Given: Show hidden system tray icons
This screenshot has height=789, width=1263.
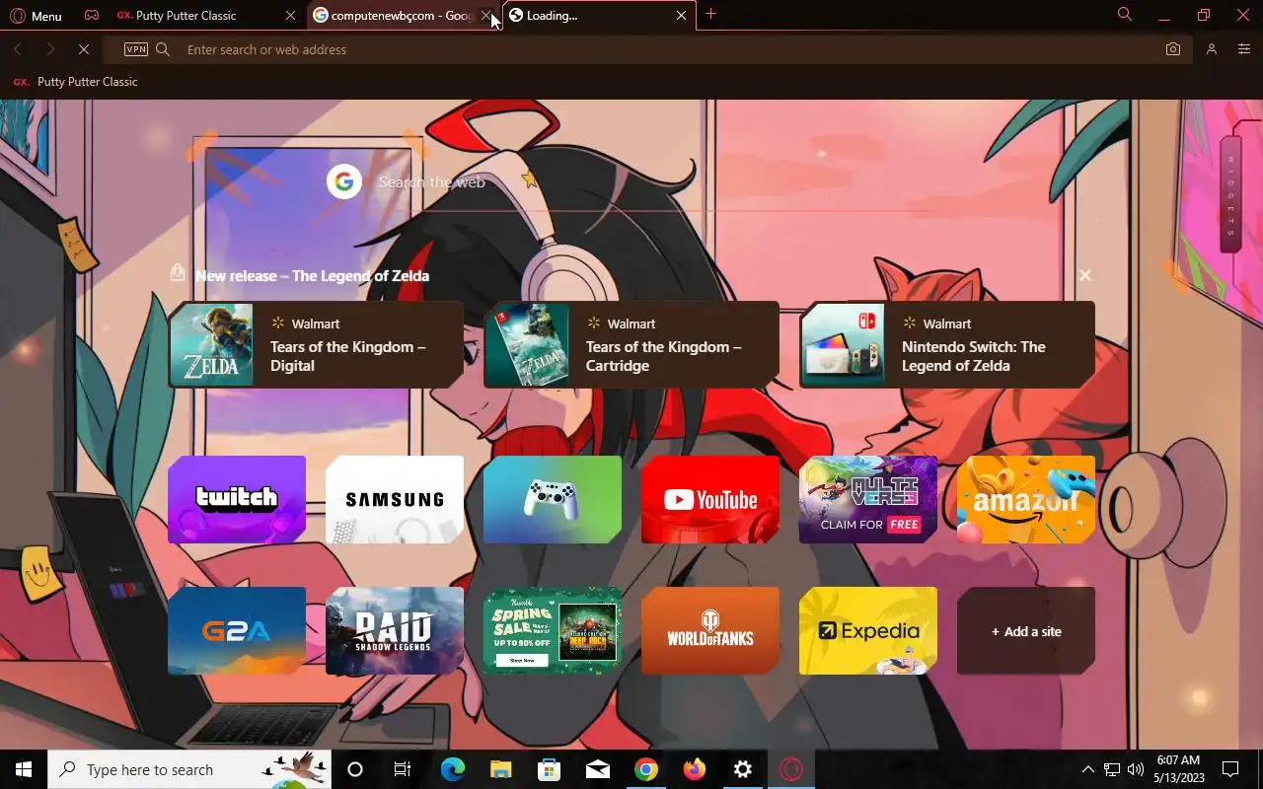Looking at the screenshot, I should pyautogui.click(x=1087, y=769).
